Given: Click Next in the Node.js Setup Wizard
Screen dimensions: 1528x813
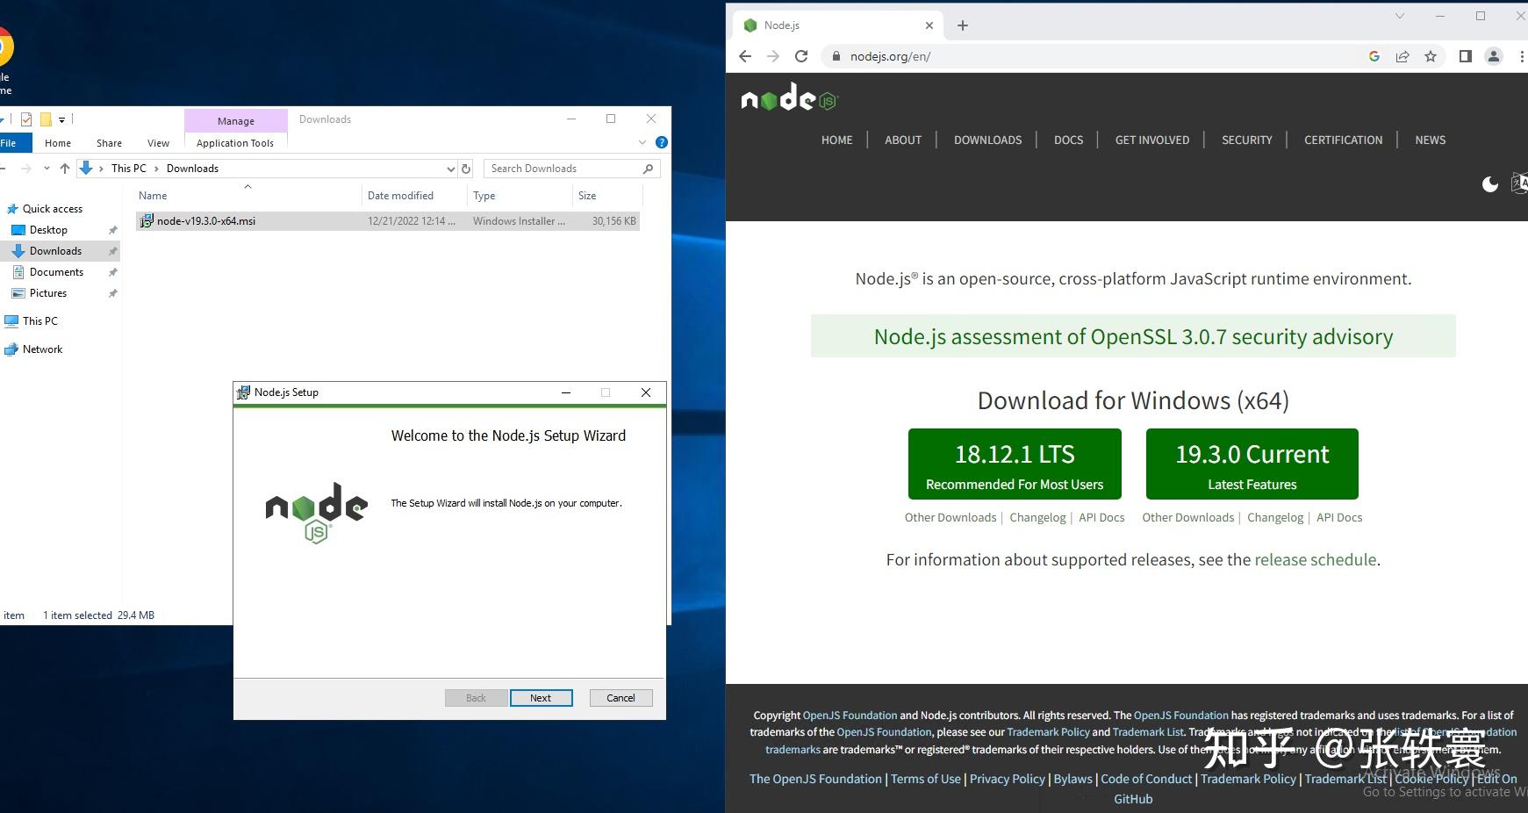Looking at the screenshot, I should point(542,697).
